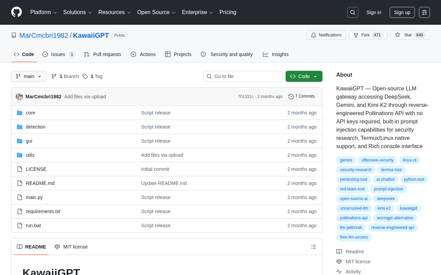The width and height of the screenshot is (441, 275).
Task: Expand the Platform menu
Action: [x=44, y=12]
